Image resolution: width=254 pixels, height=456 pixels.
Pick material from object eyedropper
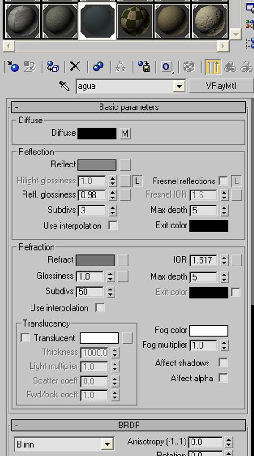tap(64, 86)
